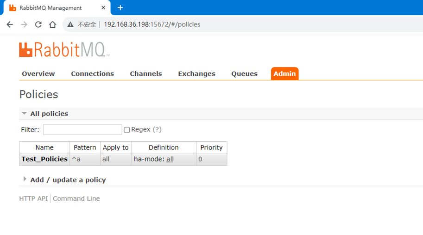Open the Test_Policies policy link
Viewport: 423px width, 235px height.
point(44,159)
